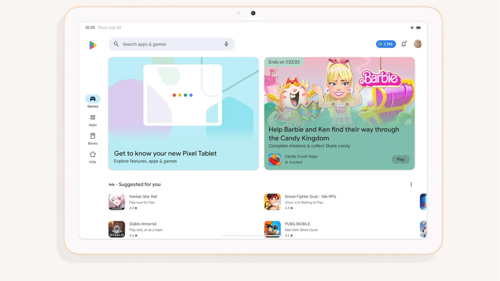Screen dimensions: 500x281
Task: Open the Google Play logo home icon
Action: pos(93,44)
